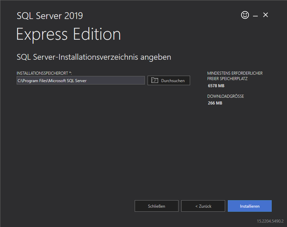Screen dimensions: 287x227
Task: Click the Durchsuchen button label
Action: point(173,80)
